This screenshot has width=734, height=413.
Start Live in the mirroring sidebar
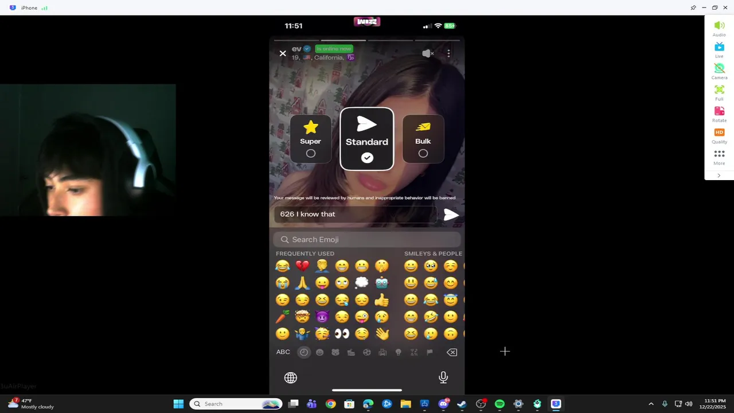click(719, 50)
